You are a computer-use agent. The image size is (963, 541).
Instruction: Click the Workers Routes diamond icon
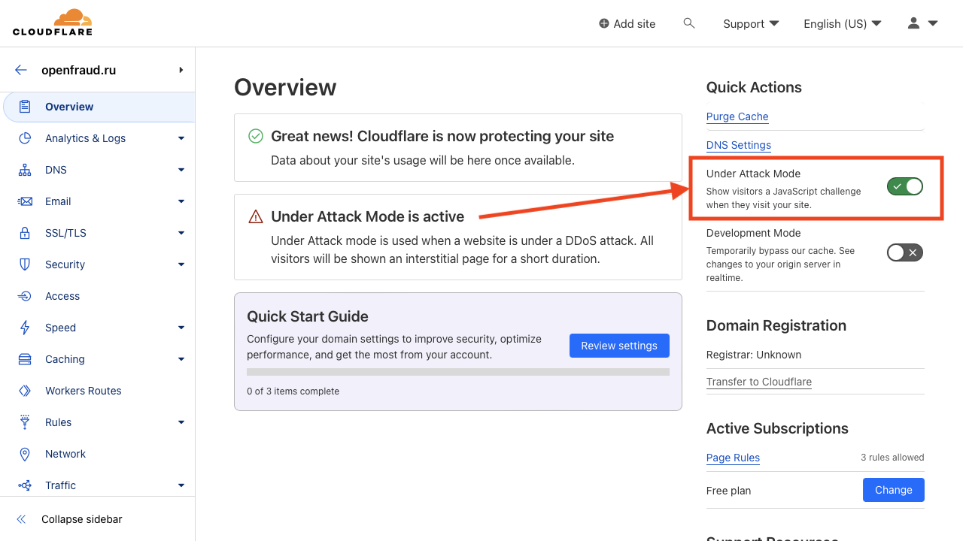click(x=25, y=391)
